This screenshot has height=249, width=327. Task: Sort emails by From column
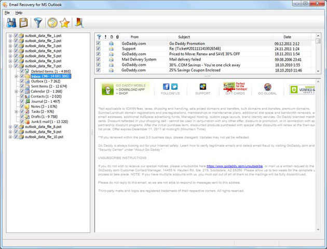click(x=134, y=37)
